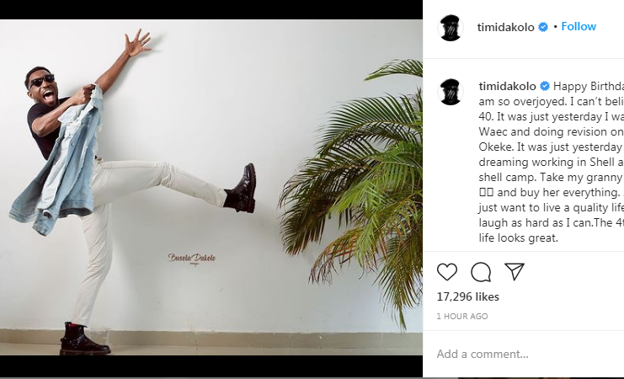Click the caption line 'life looks great.'

click(518, 238)
